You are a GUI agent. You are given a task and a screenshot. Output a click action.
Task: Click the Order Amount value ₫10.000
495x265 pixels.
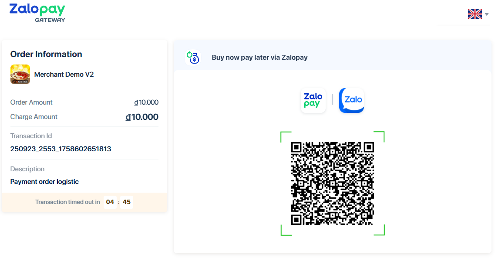(146, 102)
